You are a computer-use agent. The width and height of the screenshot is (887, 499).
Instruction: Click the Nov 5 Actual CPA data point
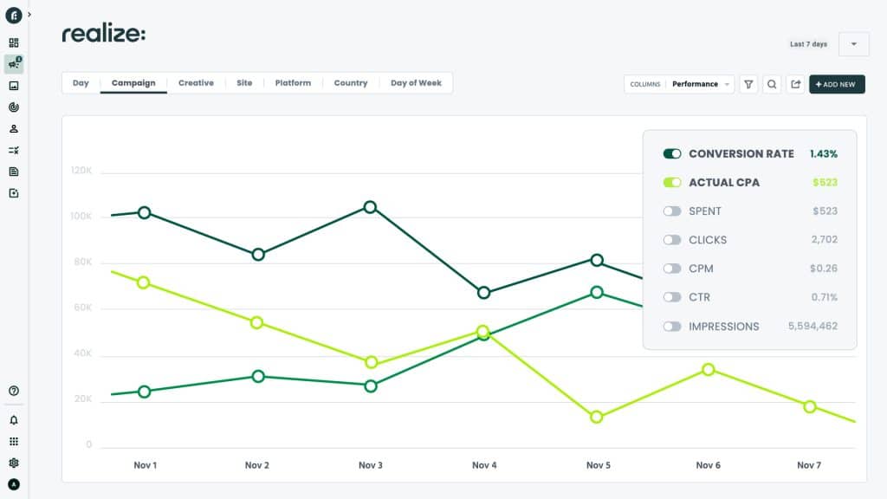pos(597,417)
